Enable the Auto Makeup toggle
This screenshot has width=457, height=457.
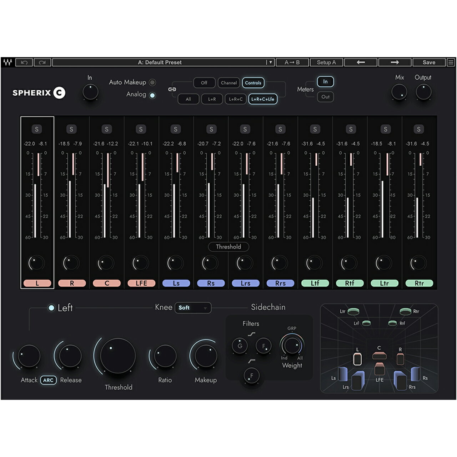click(x=152, y=82)
